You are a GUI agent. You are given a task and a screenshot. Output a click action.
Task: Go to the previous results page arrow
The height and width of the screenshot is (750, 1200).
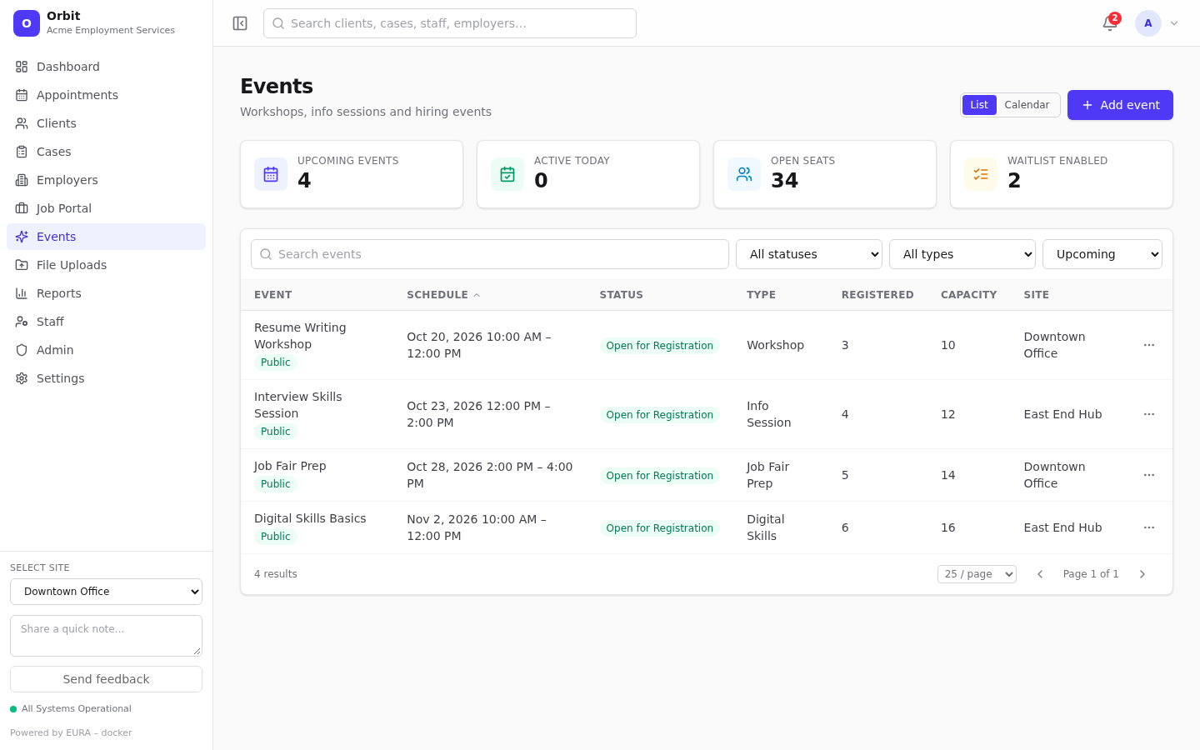click(x=1040, y=574)
